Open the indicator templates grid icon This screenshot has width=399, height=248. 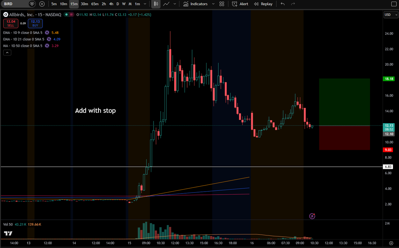click(x=222, y=4)
